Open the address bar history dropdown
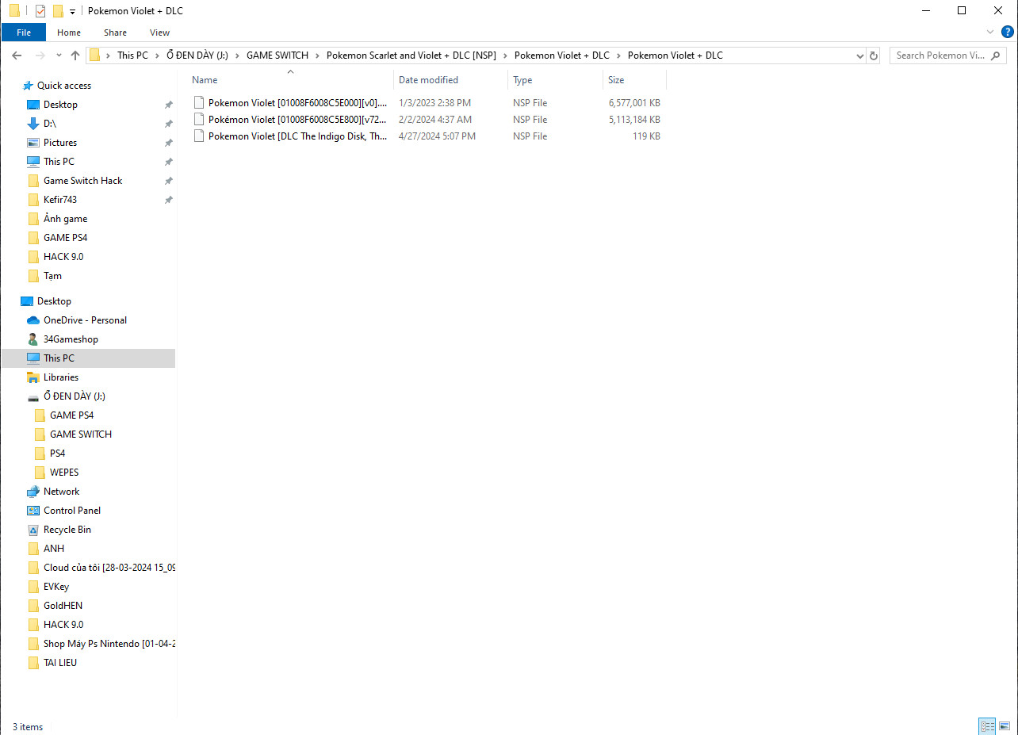This screenshot has width=1018, height=735. coord(860,56)
